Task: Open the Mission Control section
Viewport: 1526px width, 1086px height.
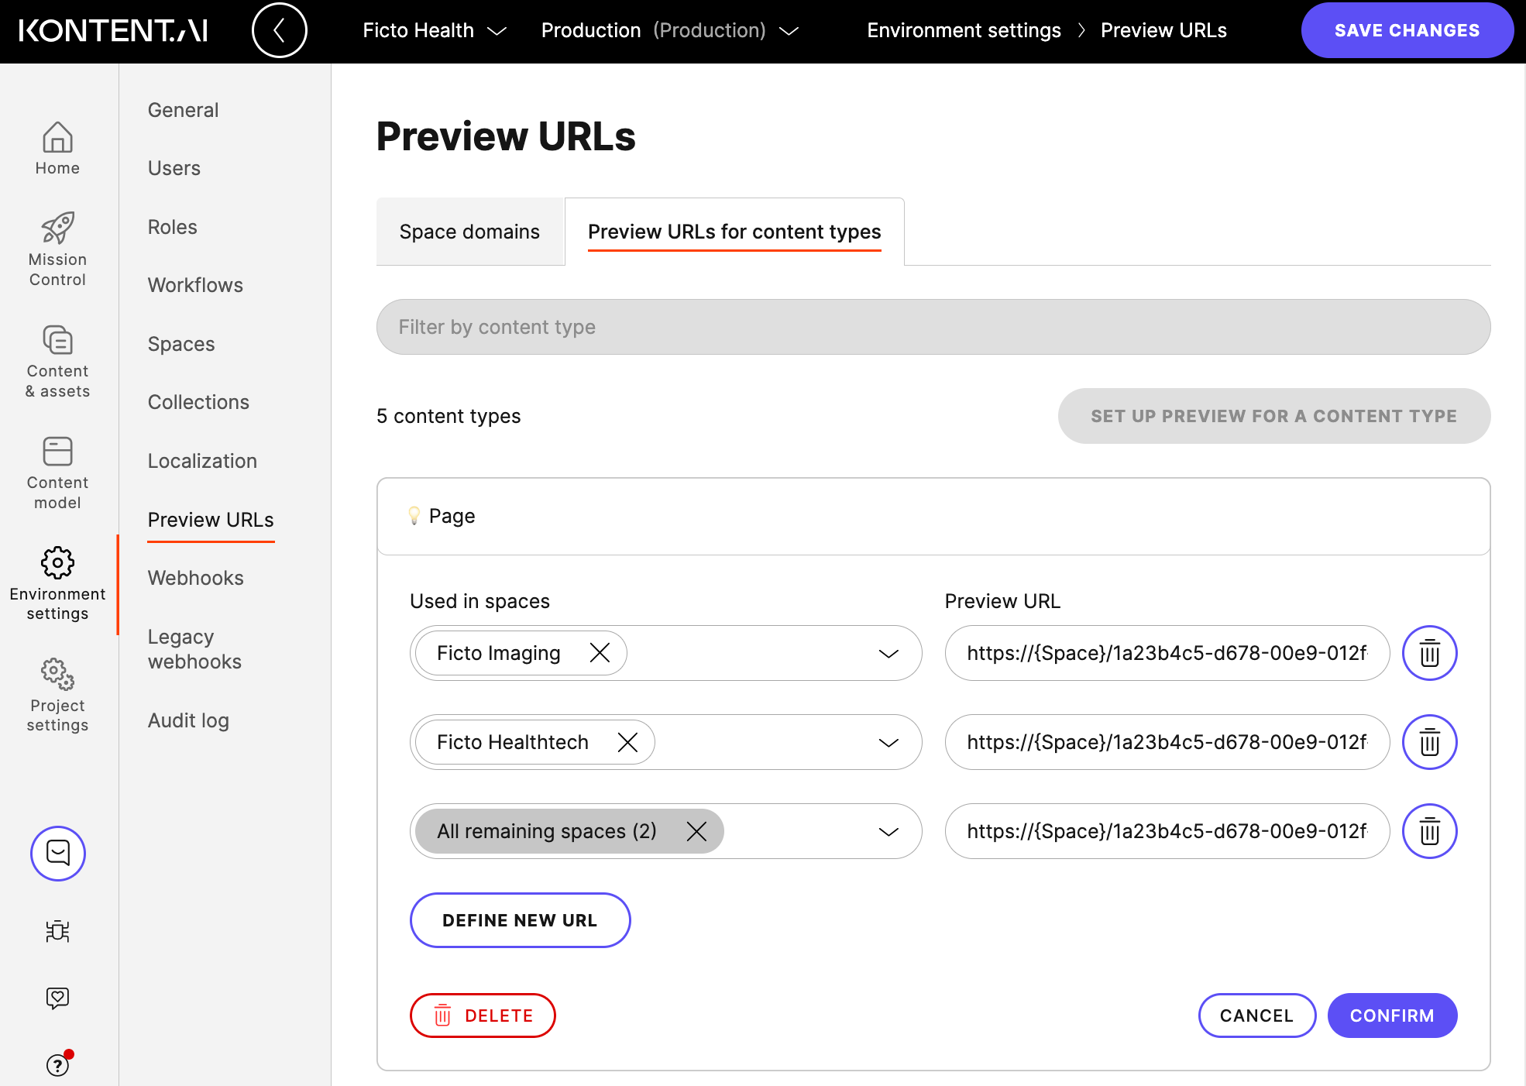Action: [57, 248]
